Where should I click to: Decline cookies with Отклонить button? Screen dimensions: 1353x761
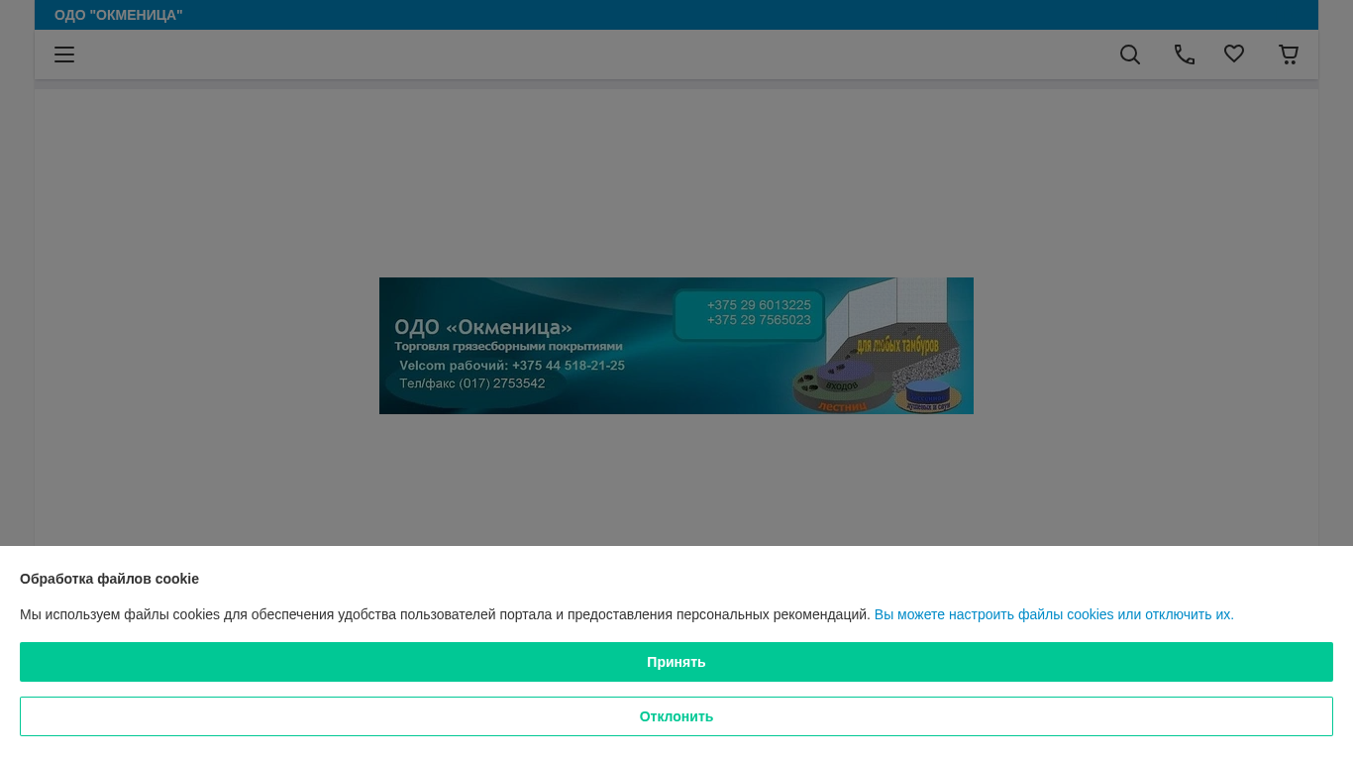[676, 716]
